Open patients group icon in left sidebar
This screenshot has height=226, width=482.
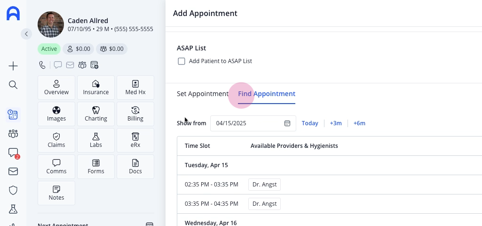[x=13, y=134]
